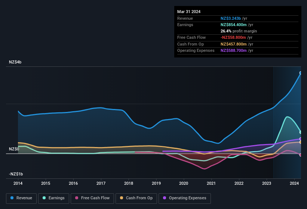Screen dimensions: 307x209
Task: Click the Earnings teal endpoint marker
Action: (x=301, y=132)
